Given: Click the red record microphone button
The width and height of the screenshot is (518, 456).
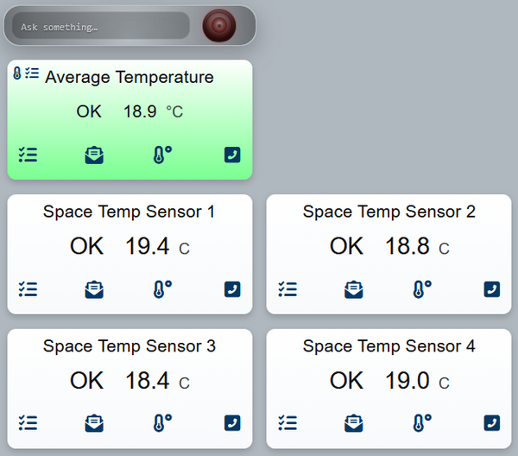Looking at the screenshot, I should pyautogui.click(x=219, y=25).
